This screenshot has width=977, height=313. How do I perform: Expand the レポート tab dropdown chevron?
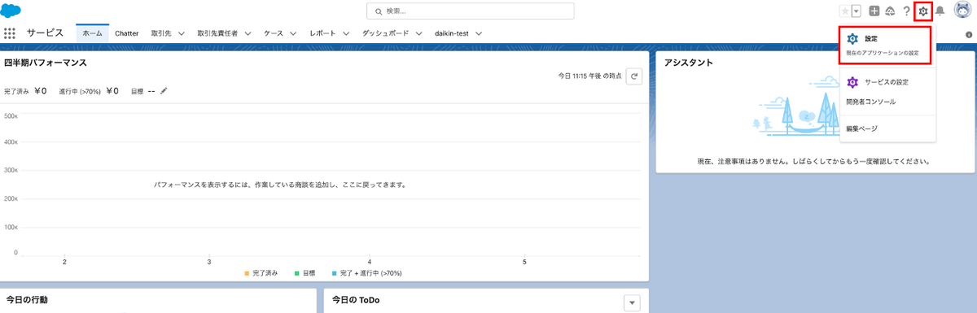(346, 33)
